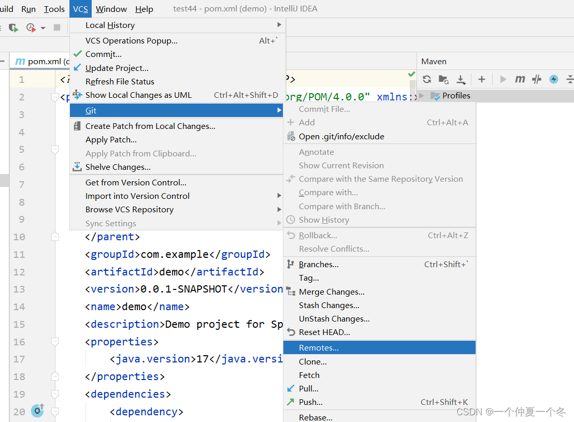This screenshot has width=574, height=422.
Task: Click the Generate Sources and Update Folders icon
Action: 443,79
